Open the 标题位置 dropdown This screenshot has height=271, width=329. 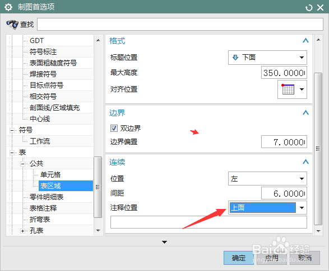(267, 58)
